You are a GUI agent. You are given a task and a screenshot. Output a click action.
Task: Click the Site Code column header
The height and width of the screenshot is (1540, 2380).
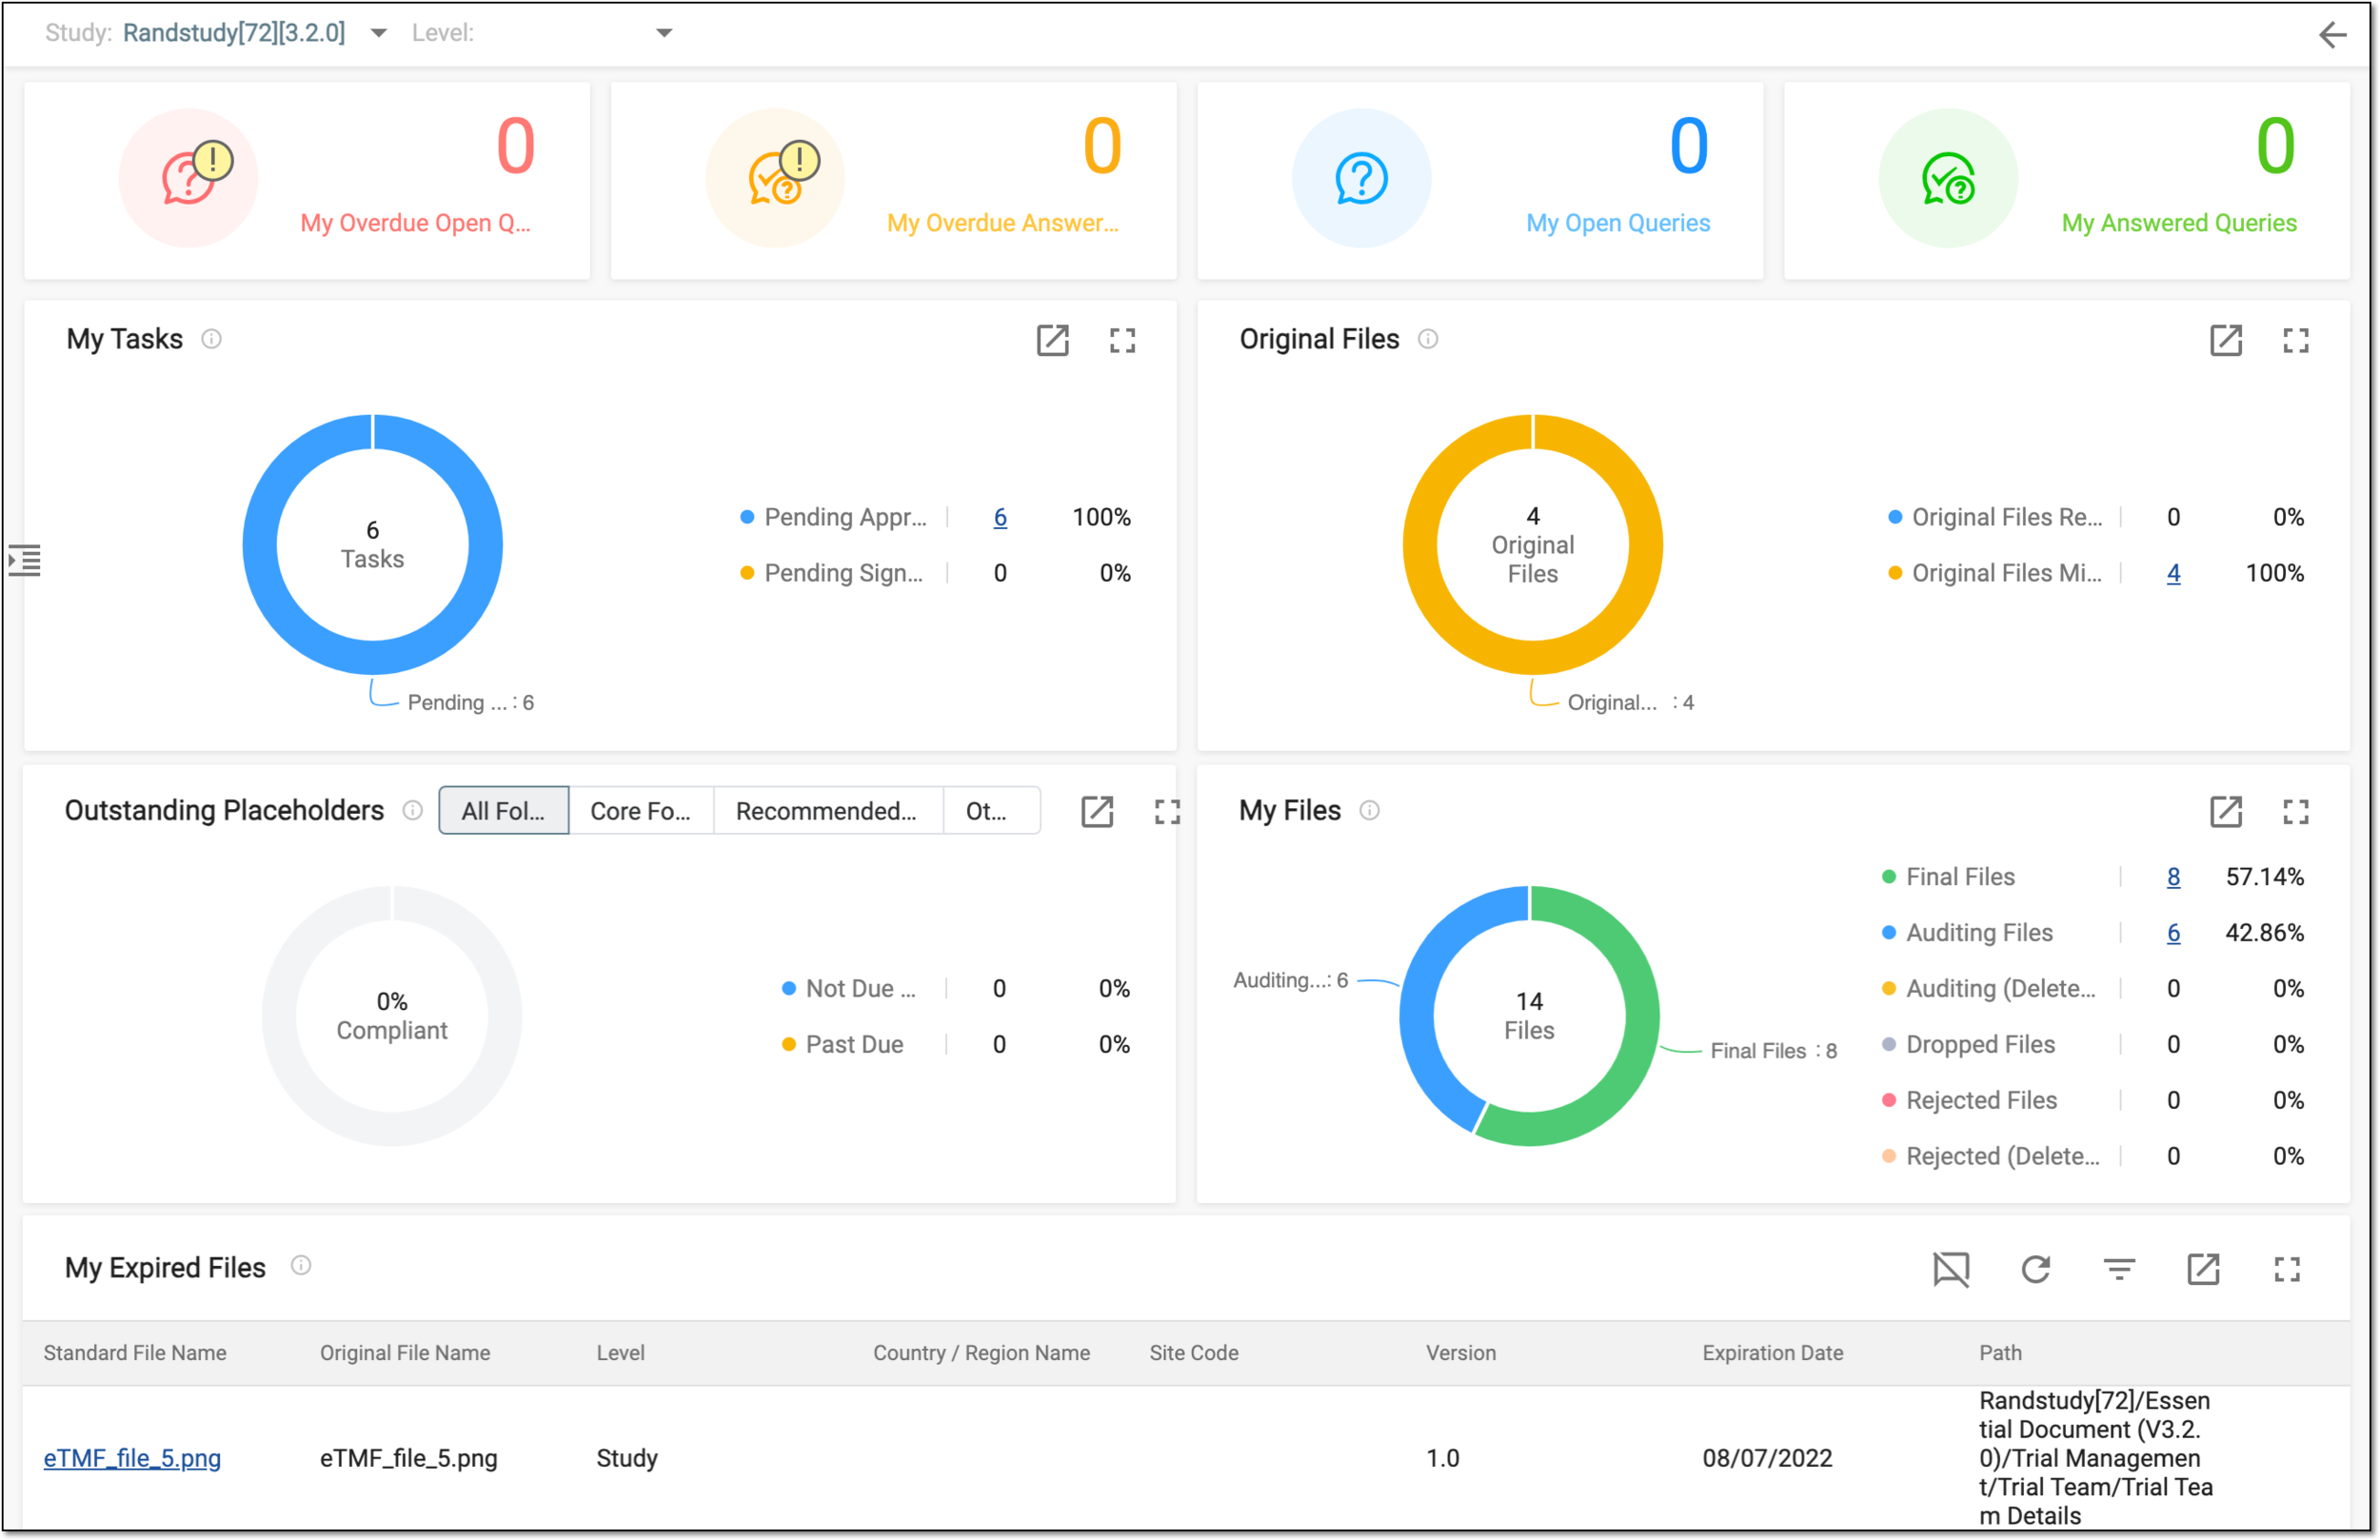coord(1193,1353)
